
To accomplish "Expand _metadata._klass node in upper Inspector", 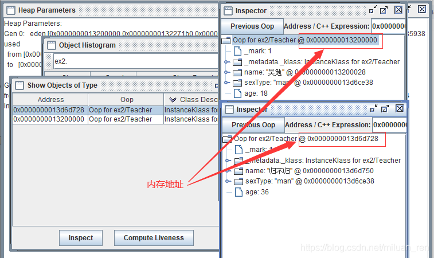I will point(226,62).
